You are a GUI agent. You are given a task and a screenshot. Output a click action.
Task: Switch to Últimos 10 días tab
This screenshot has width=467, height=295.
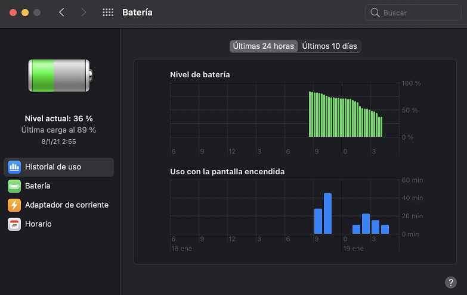(x=330, y=46)
